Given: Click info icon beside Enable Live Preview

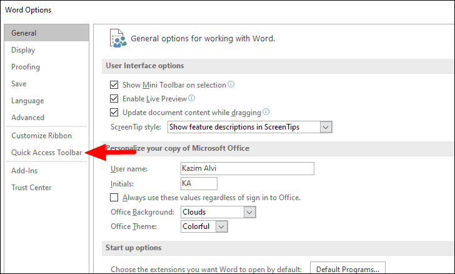Looking at the screenshot, I should point(191,98).
